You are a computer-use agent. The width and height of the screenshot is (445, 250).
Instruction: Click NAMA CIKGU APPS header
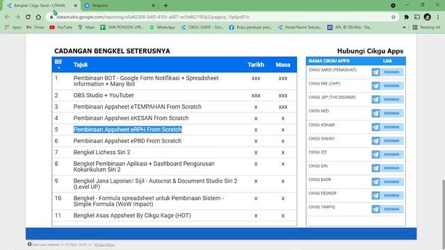pos(329,61)
